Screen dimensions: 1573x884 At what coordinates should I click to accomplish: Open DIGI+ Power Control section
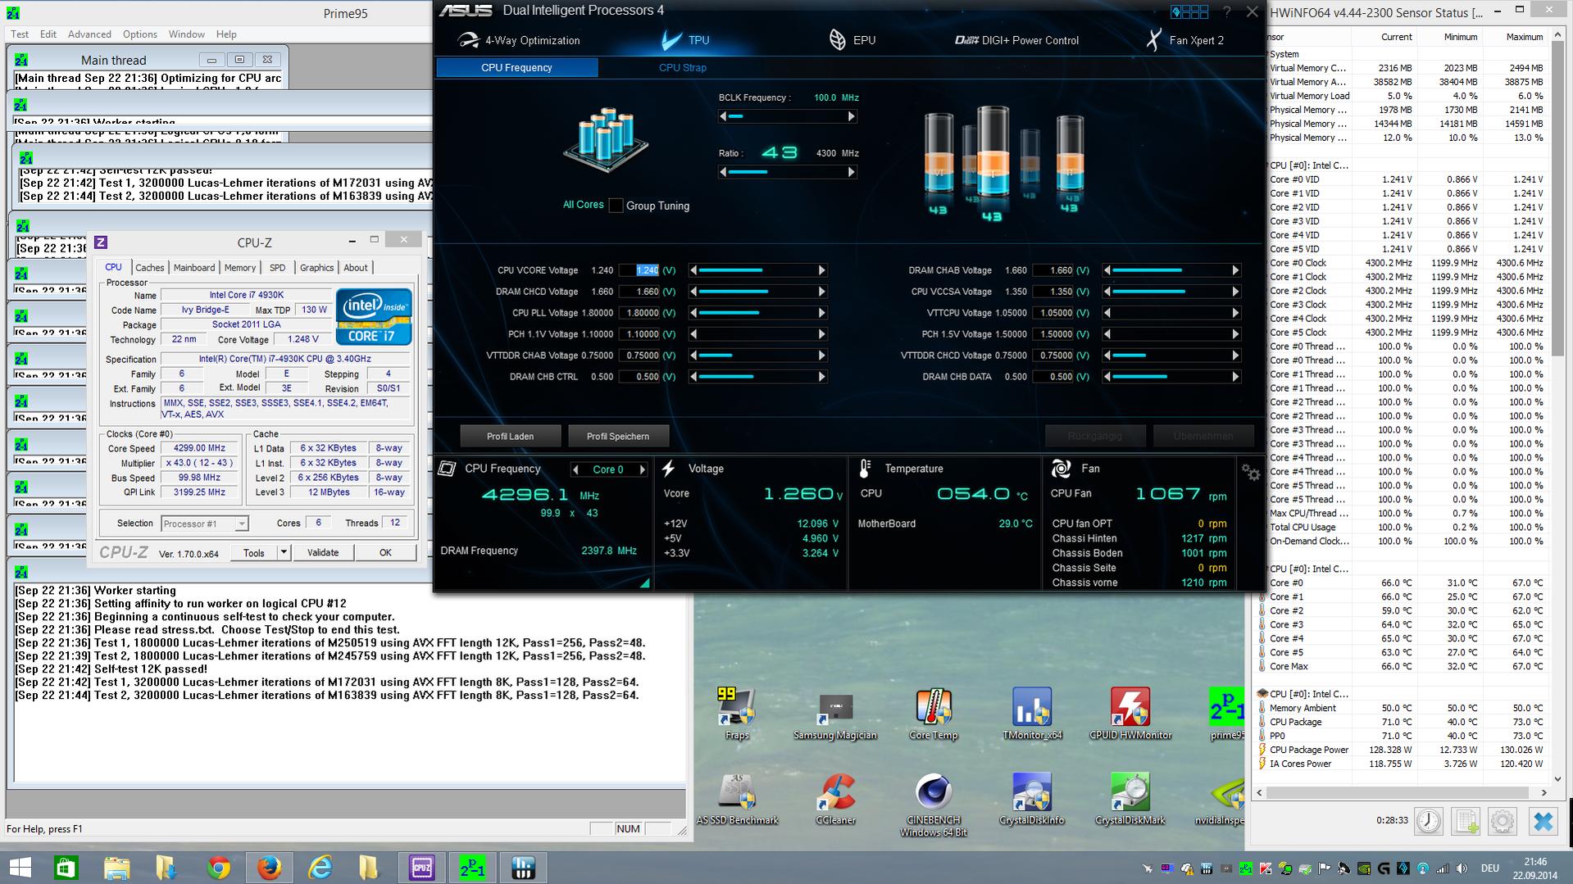(1017, 40)
